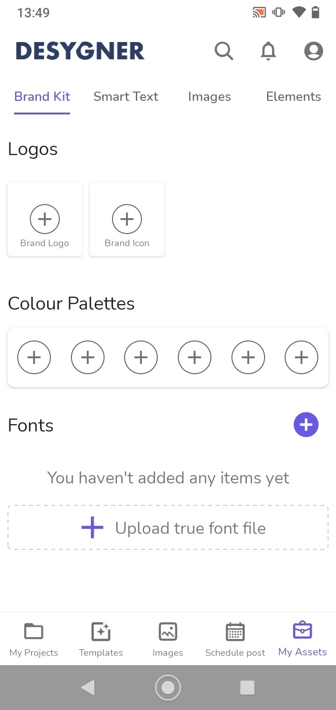Viewport: 336px width, 710px height.
Task: Switch to the Smart Text tab
Action: coord(126,97)
